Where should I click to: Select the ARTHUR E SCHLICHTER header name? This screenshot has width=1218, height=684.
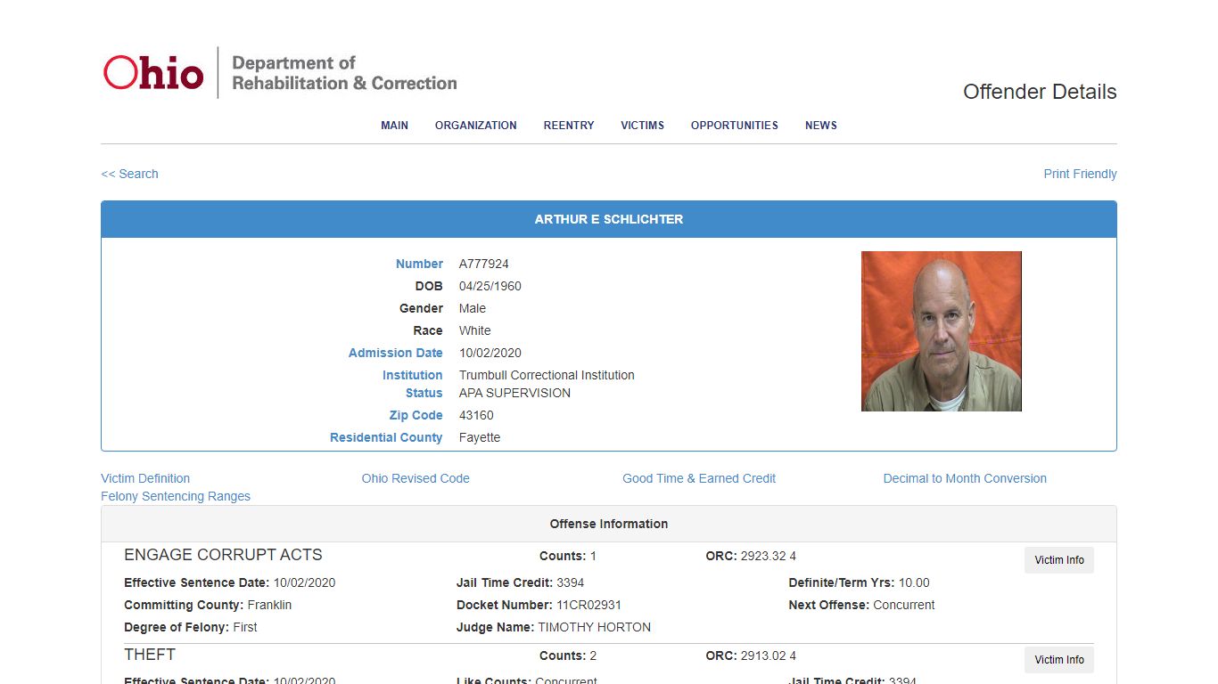click(x=609, y=219)
